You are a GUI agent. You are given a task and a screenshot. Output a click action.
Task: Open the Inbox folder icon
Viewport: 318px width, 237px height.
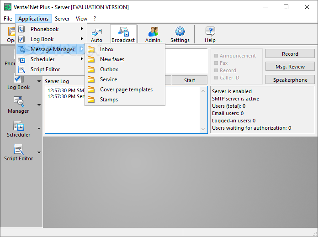pos(91,49)
